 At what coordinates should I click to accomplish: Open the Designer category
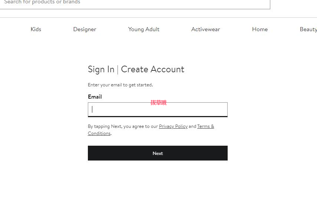pos(85,30)
